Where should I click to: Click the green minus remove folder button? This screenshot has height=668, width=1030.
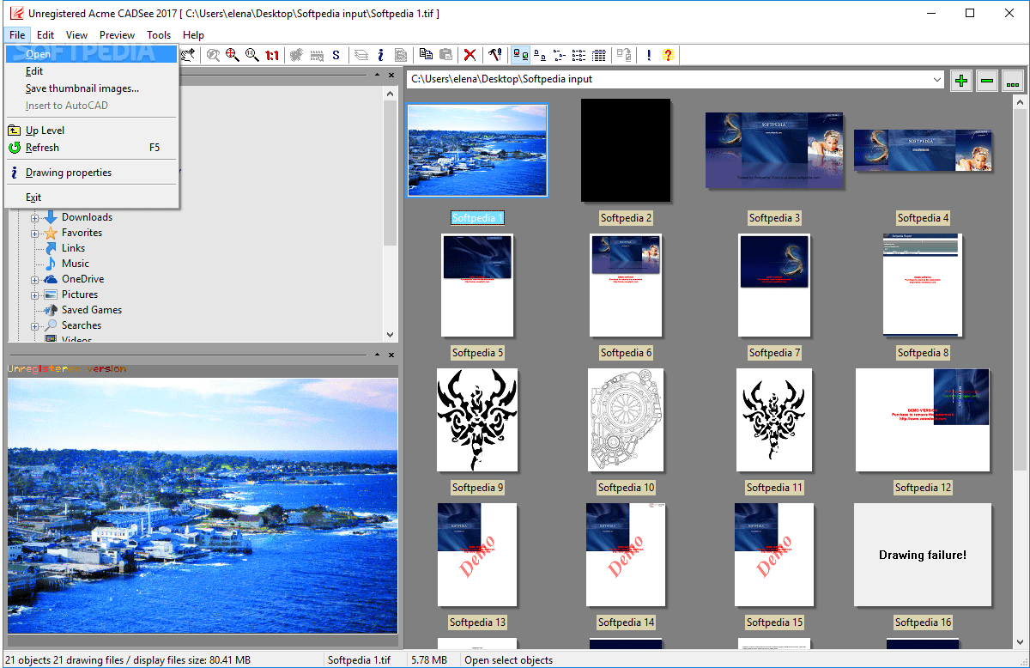click(986, 80)
